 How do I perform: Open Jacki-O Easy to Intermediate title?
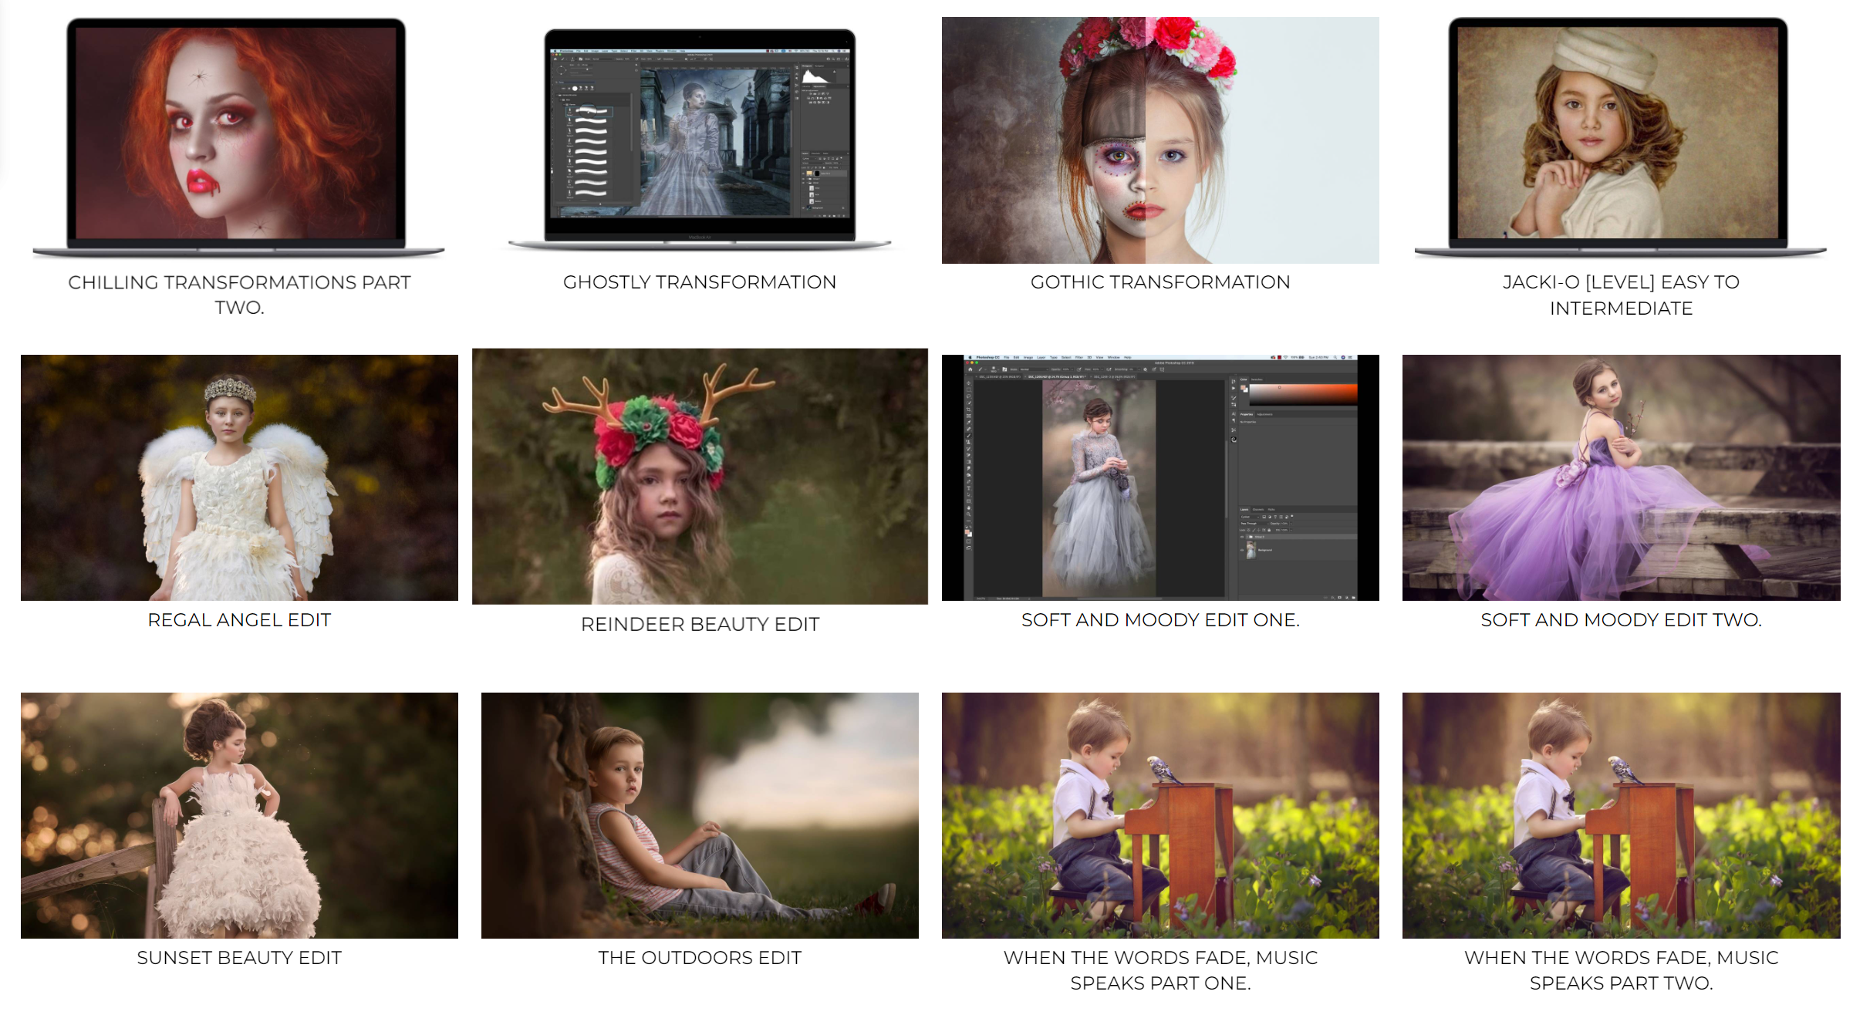tap(1620, 295)
